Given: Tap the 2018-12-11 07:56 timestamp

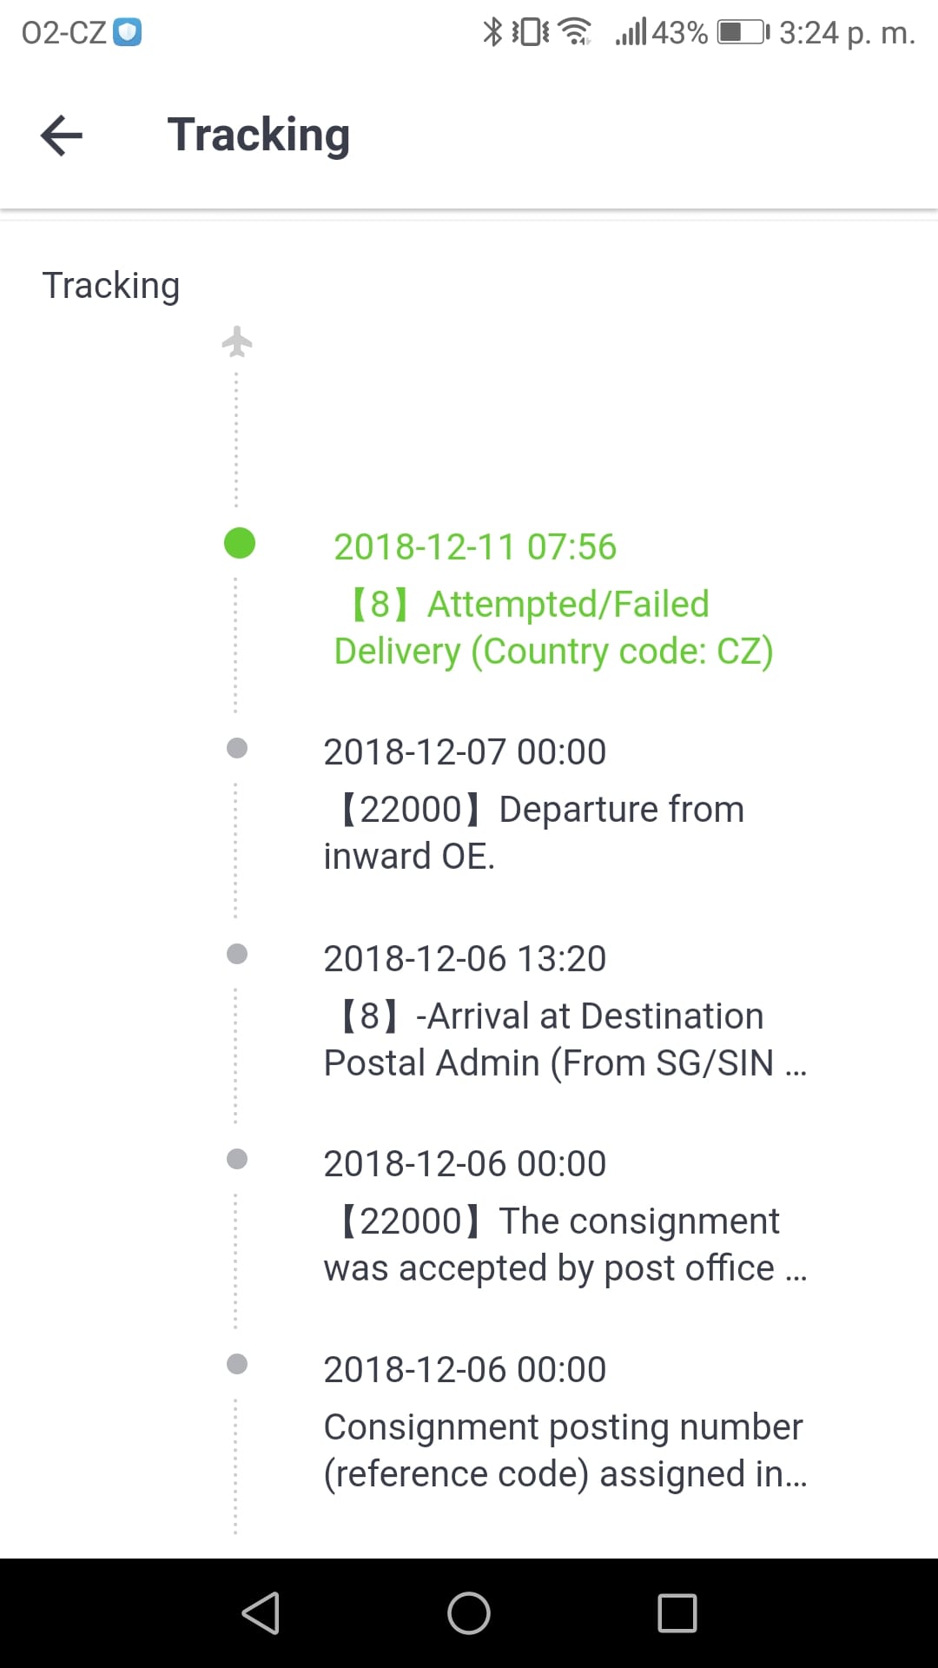Looking at the screenshot, I should (475, 547).
